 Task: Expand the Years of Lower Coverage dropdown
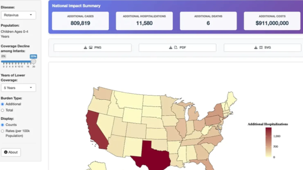tap(18, 88)
